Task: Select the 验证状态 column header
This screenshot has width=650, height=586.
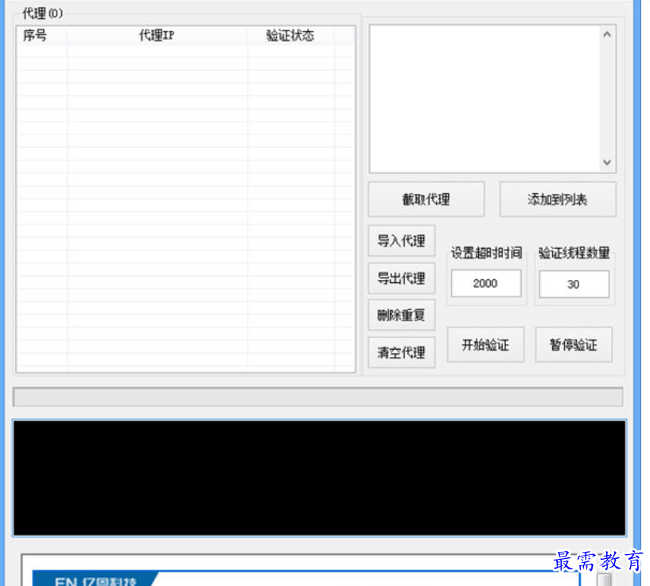Action: pyautogui.click(x=288, y=35)
